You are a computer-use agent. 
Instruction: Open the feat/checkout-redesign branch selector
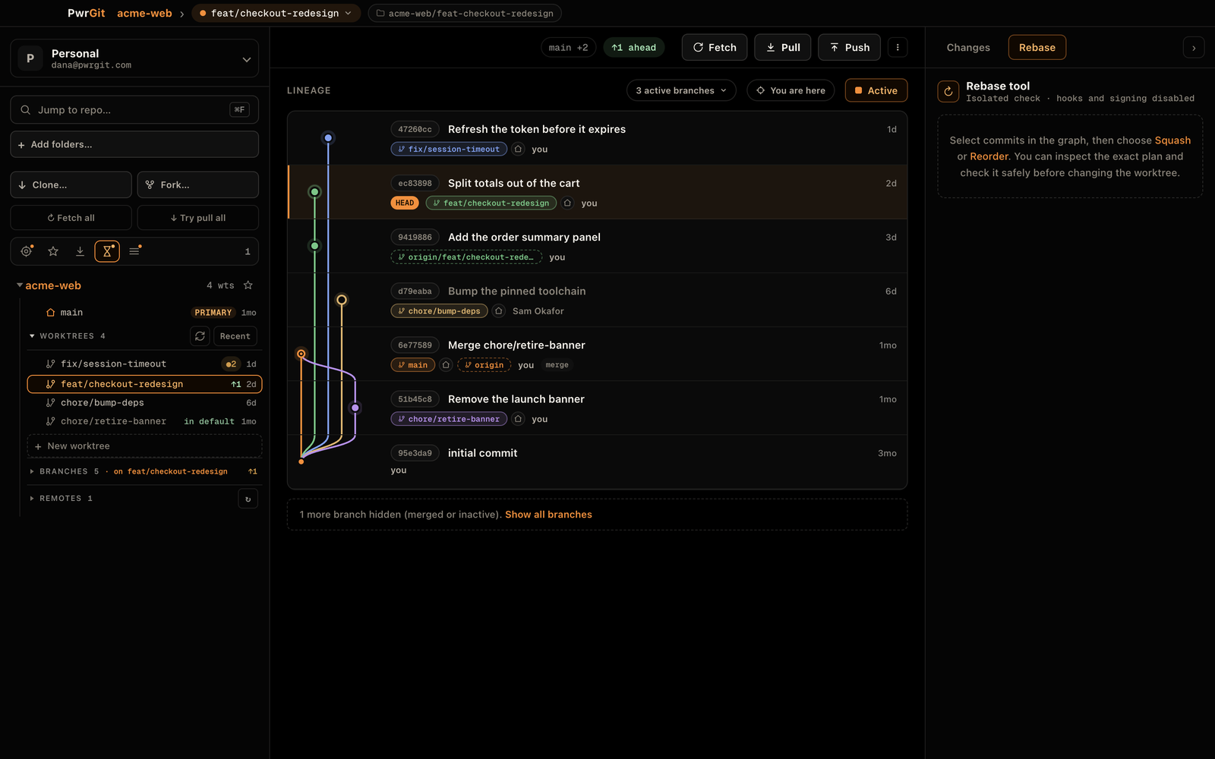276,13
